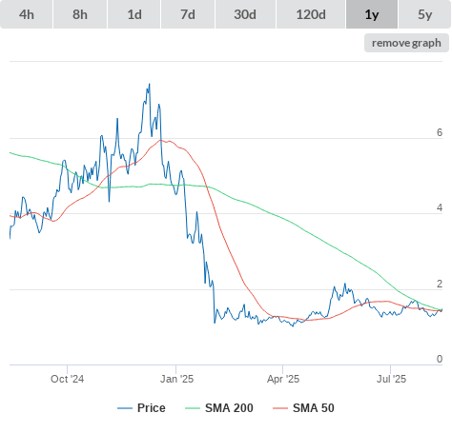This screenshot has height=433, width=452.
Task: Click the Jan '25 axis label
Action: (176, 379)
